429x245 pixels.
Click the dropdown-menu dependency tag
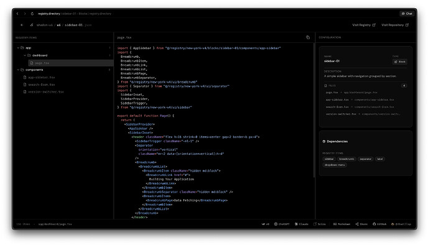(x=334, y=165)
